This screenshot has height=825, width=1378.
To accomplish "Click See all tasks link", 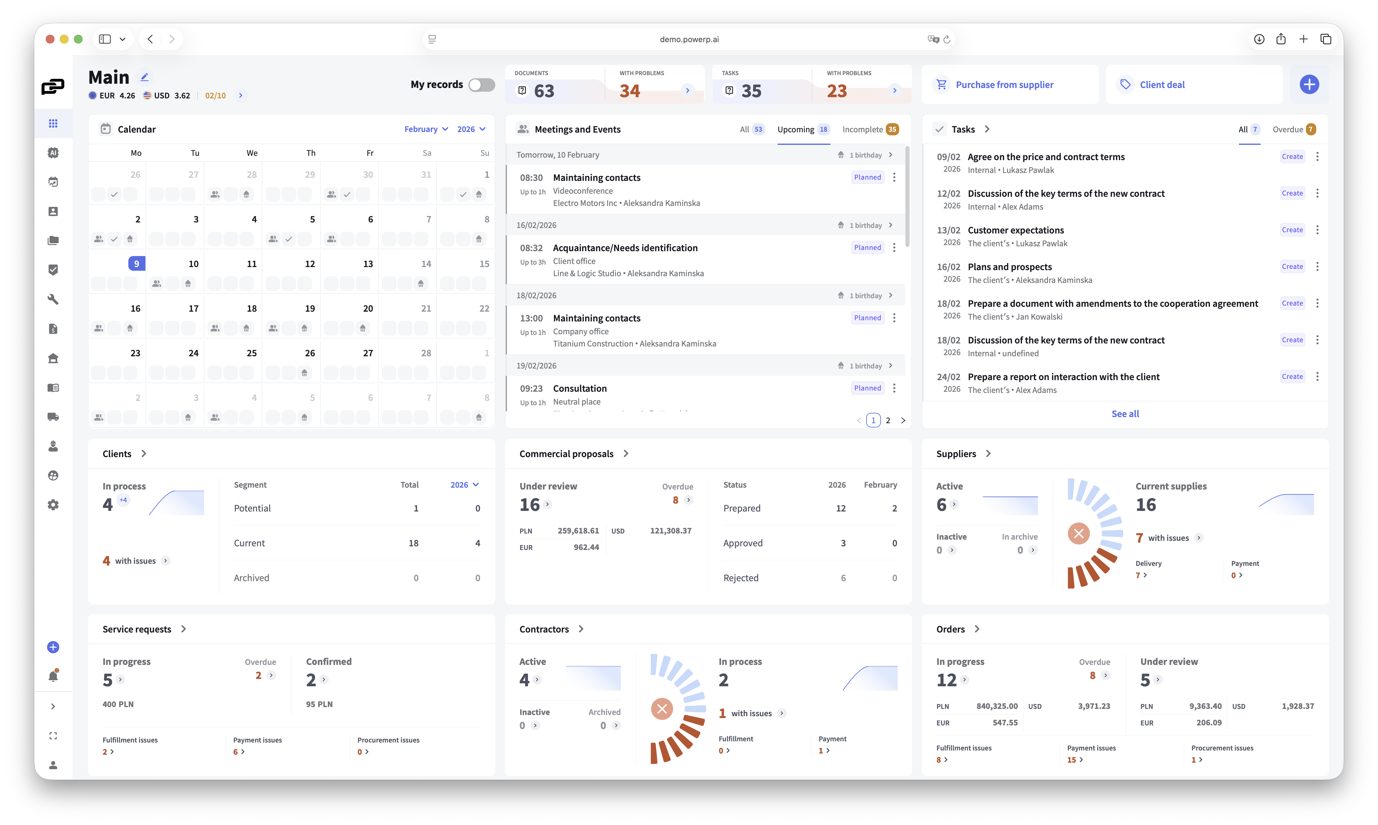I will point(1125,414).
